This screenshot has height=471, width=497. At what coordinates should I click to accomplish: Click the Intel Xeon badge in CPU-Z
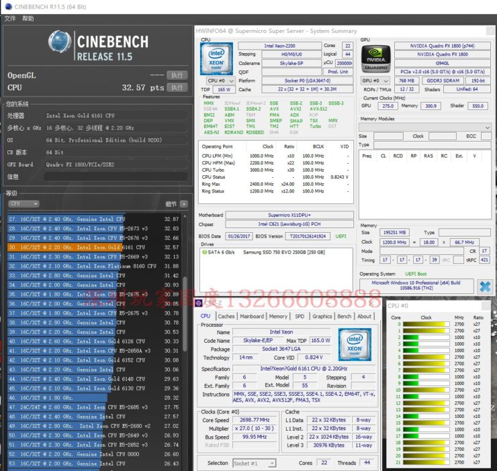(x=355, y=344)
